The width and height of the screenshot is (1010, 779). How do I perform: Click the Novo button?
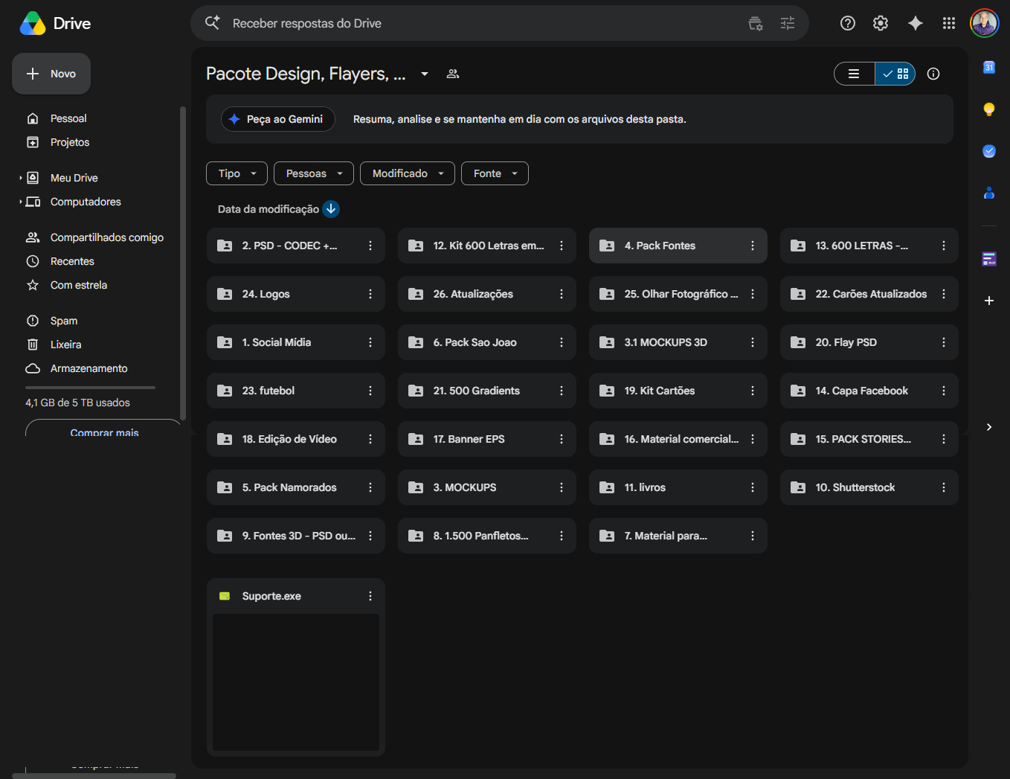pyautogui.click(x=51, y=74)
